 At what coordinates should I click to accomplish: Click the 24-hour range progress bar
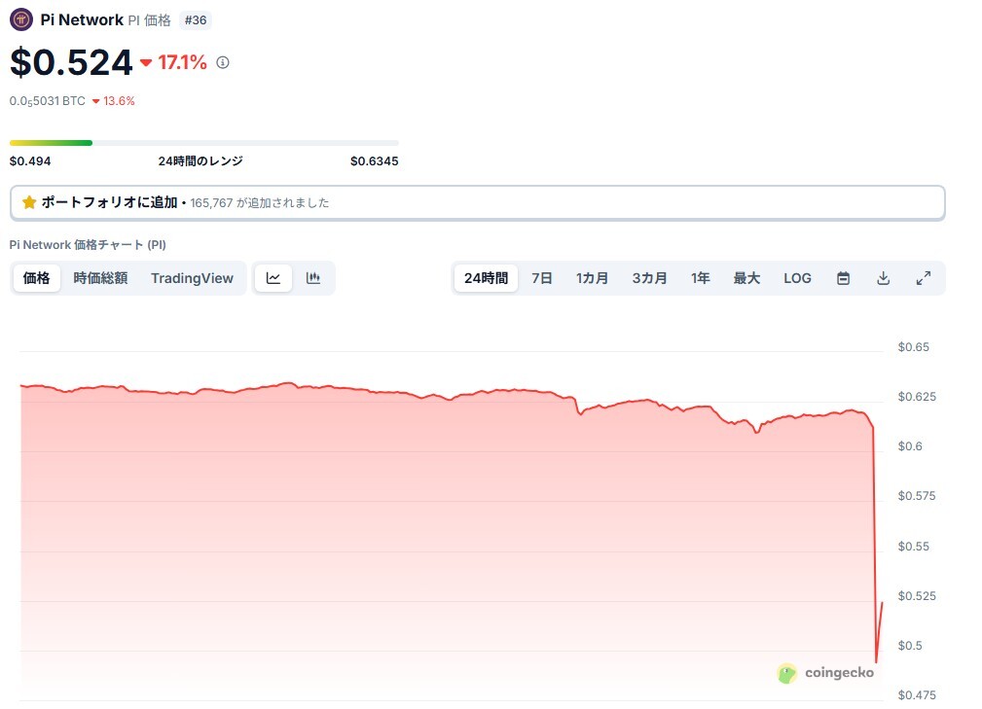tap(204, 143)
